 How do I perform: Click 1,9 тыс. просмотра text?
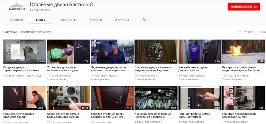(x=234, y=122)
